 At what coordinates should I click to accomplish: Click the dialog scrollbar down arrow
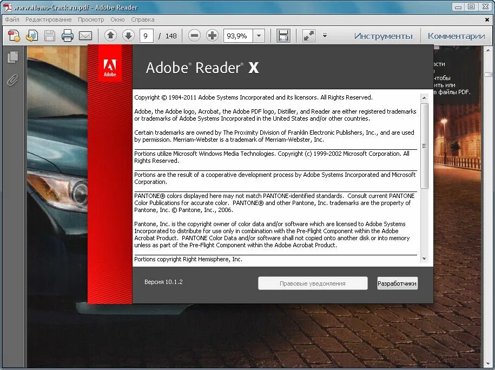424,259
